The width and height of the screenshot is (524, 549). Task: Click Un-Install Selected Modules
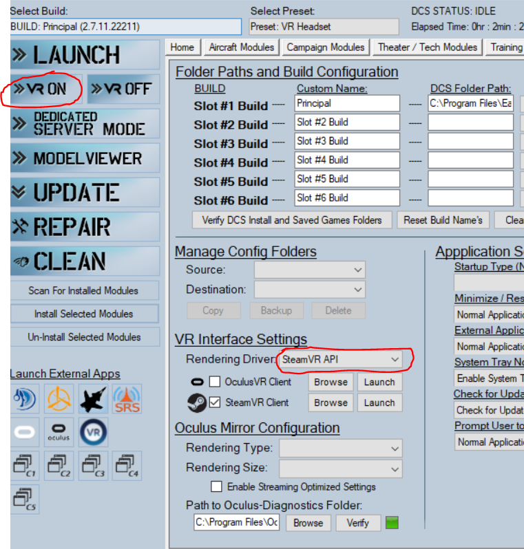[85, 337]
